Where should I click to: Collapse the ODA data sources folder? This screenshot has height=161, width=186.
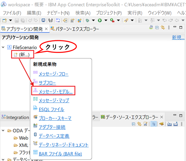click(x=3, y=130)
